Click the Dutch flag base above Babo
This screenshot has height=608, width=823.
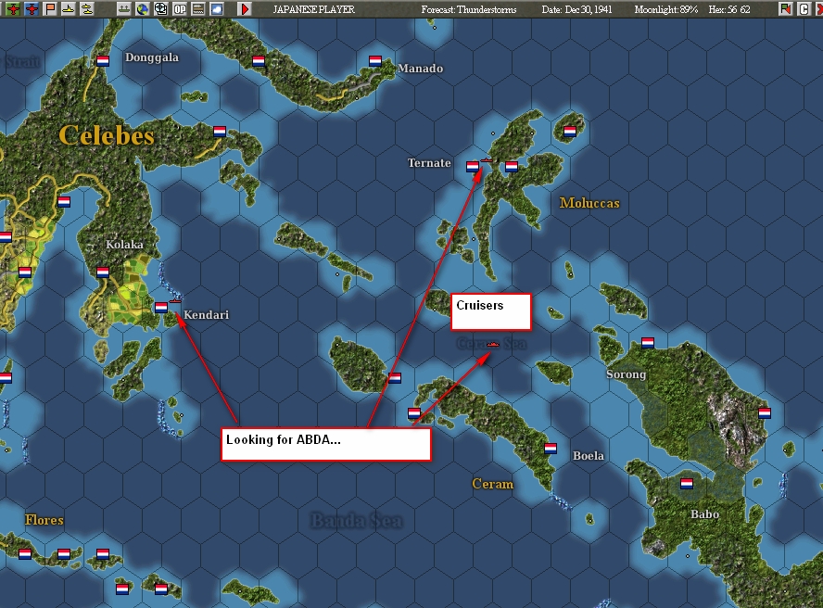tap(687, 483)
